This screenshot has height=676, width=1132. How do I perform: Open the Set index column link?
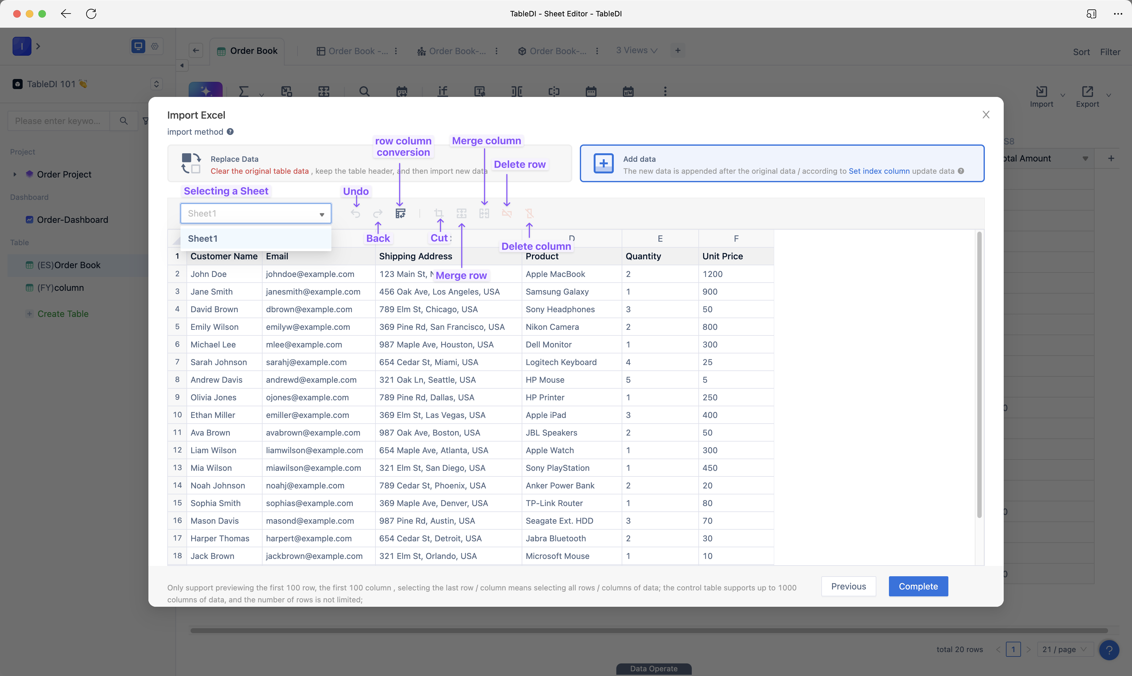point(879,171)
